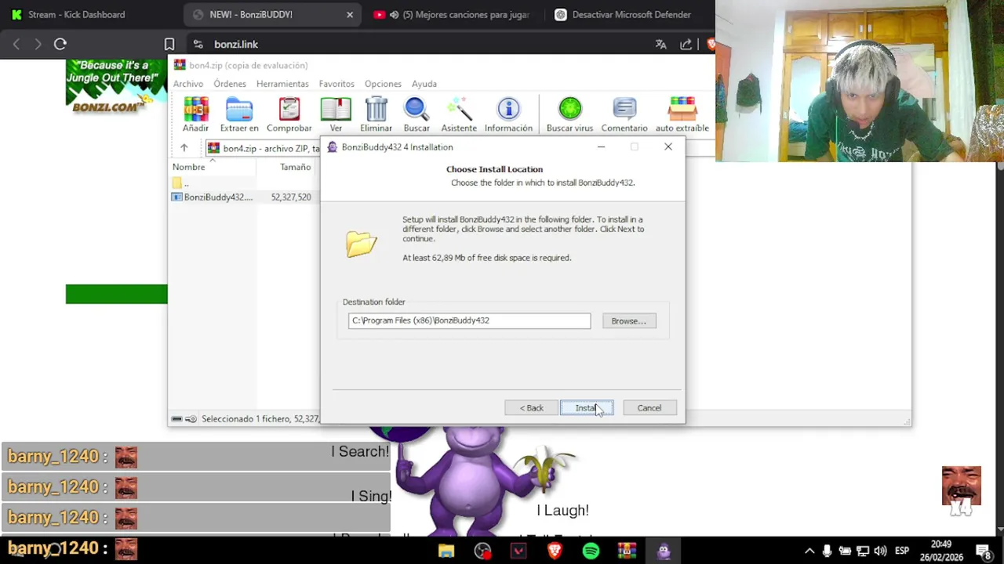Open the volume control in tray

[880, 551]
